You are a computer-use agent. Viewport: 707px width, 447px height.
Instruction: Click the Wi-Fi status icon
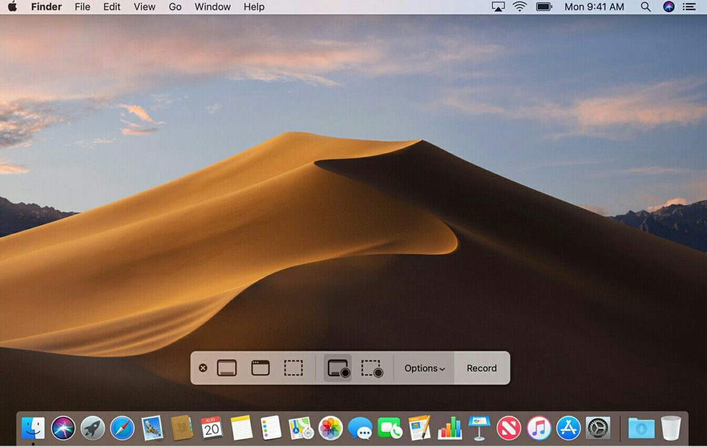coord(519,7)
